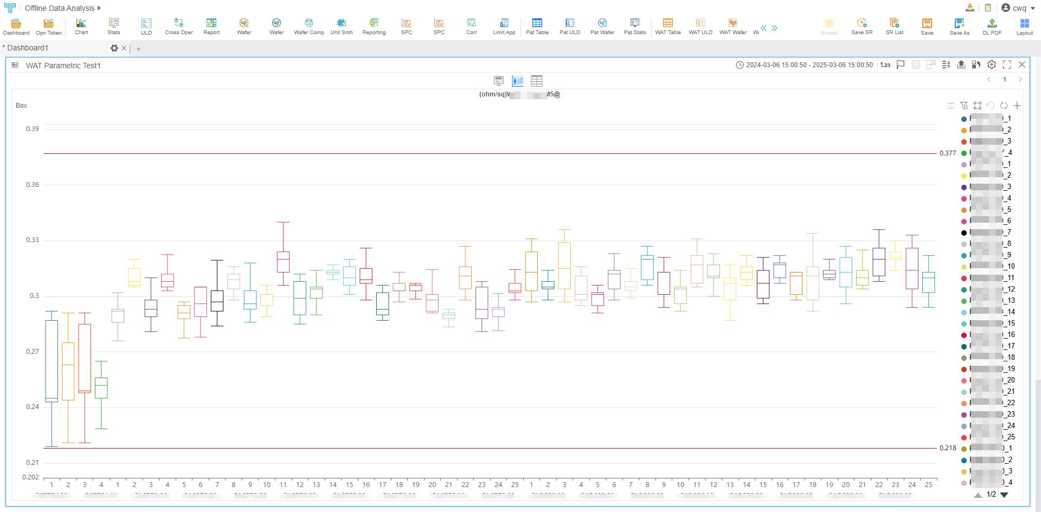The image size is (1041, 512).
Task: Switch to the box chart view icon
Action: point(518,81)
